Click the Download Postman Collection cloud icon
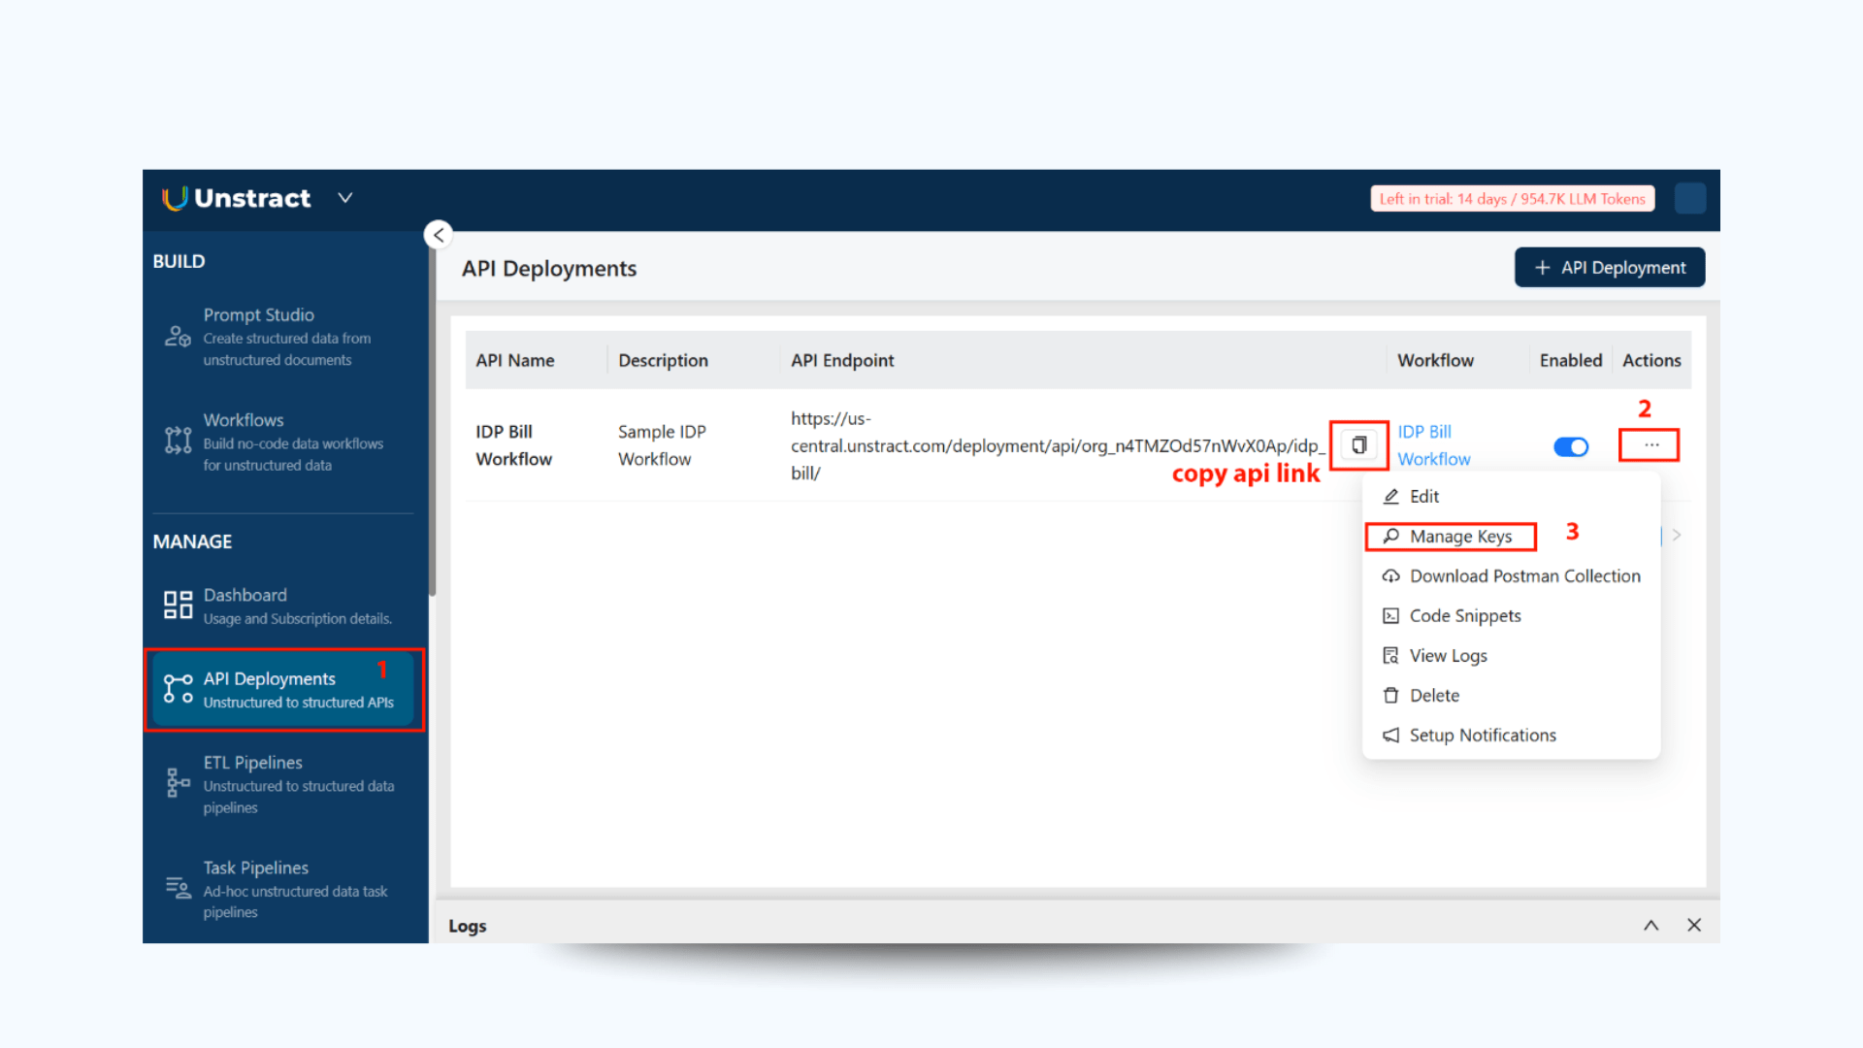 point(1390,575)
